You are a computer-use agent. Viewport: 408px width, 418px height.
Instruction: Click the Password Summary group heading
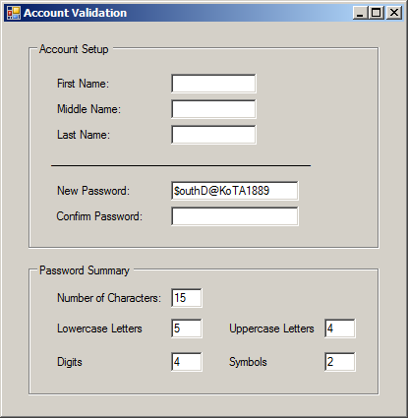(x=85, y=270)
